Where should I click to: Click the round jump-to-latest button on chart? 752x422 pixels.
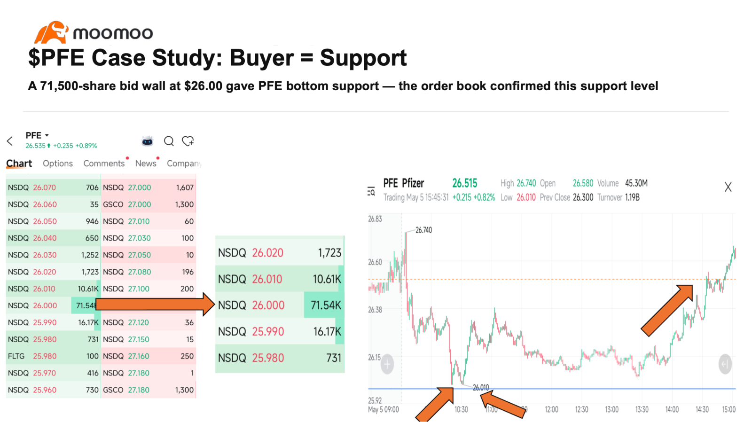(x=725, y=364)
